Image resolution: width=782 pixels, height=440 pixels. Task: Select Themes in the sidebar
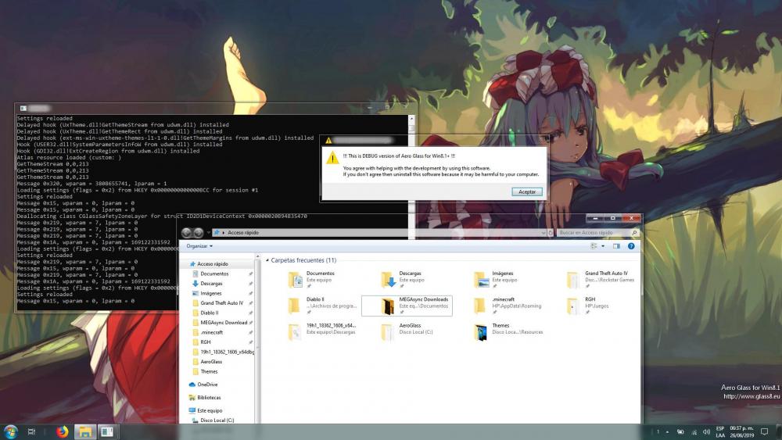pos(209,372)
